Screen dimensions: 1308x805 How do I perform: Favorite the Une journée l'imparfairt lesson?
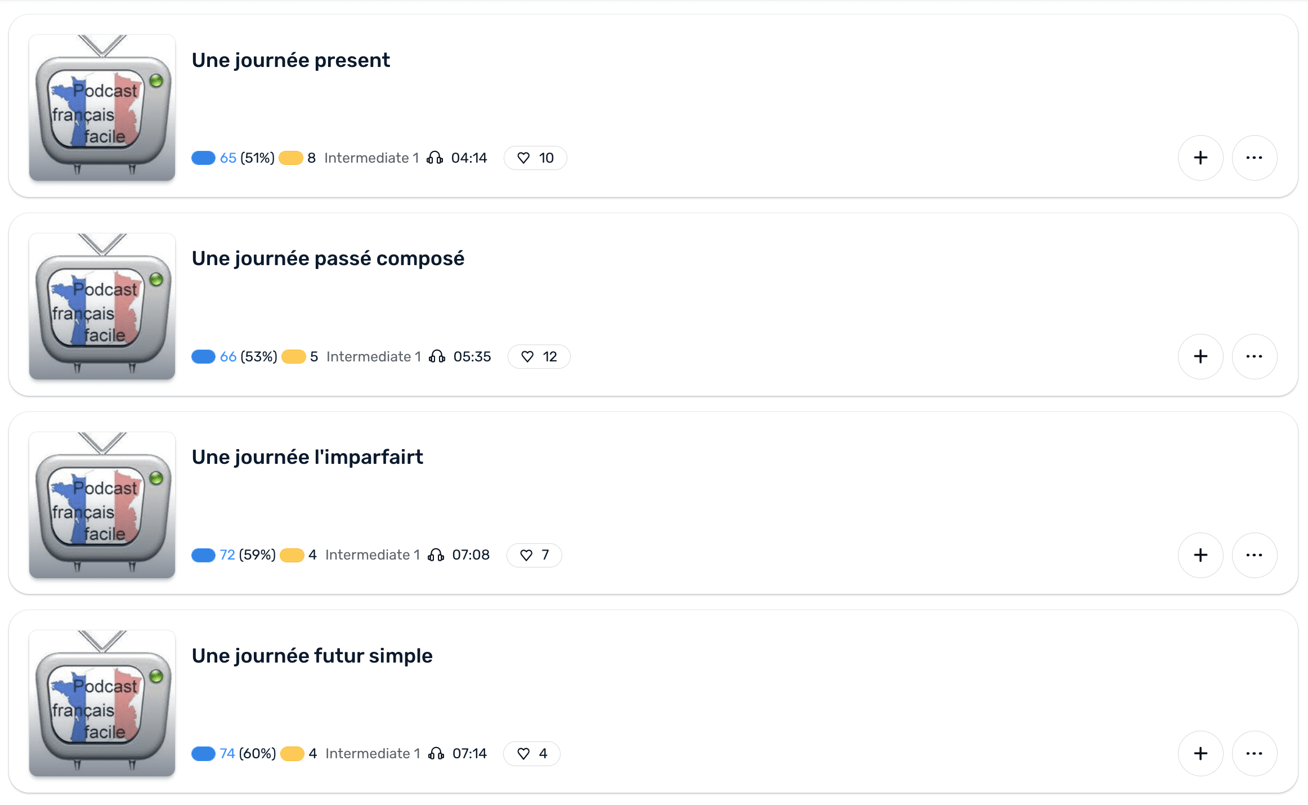(x=526, y=556)
